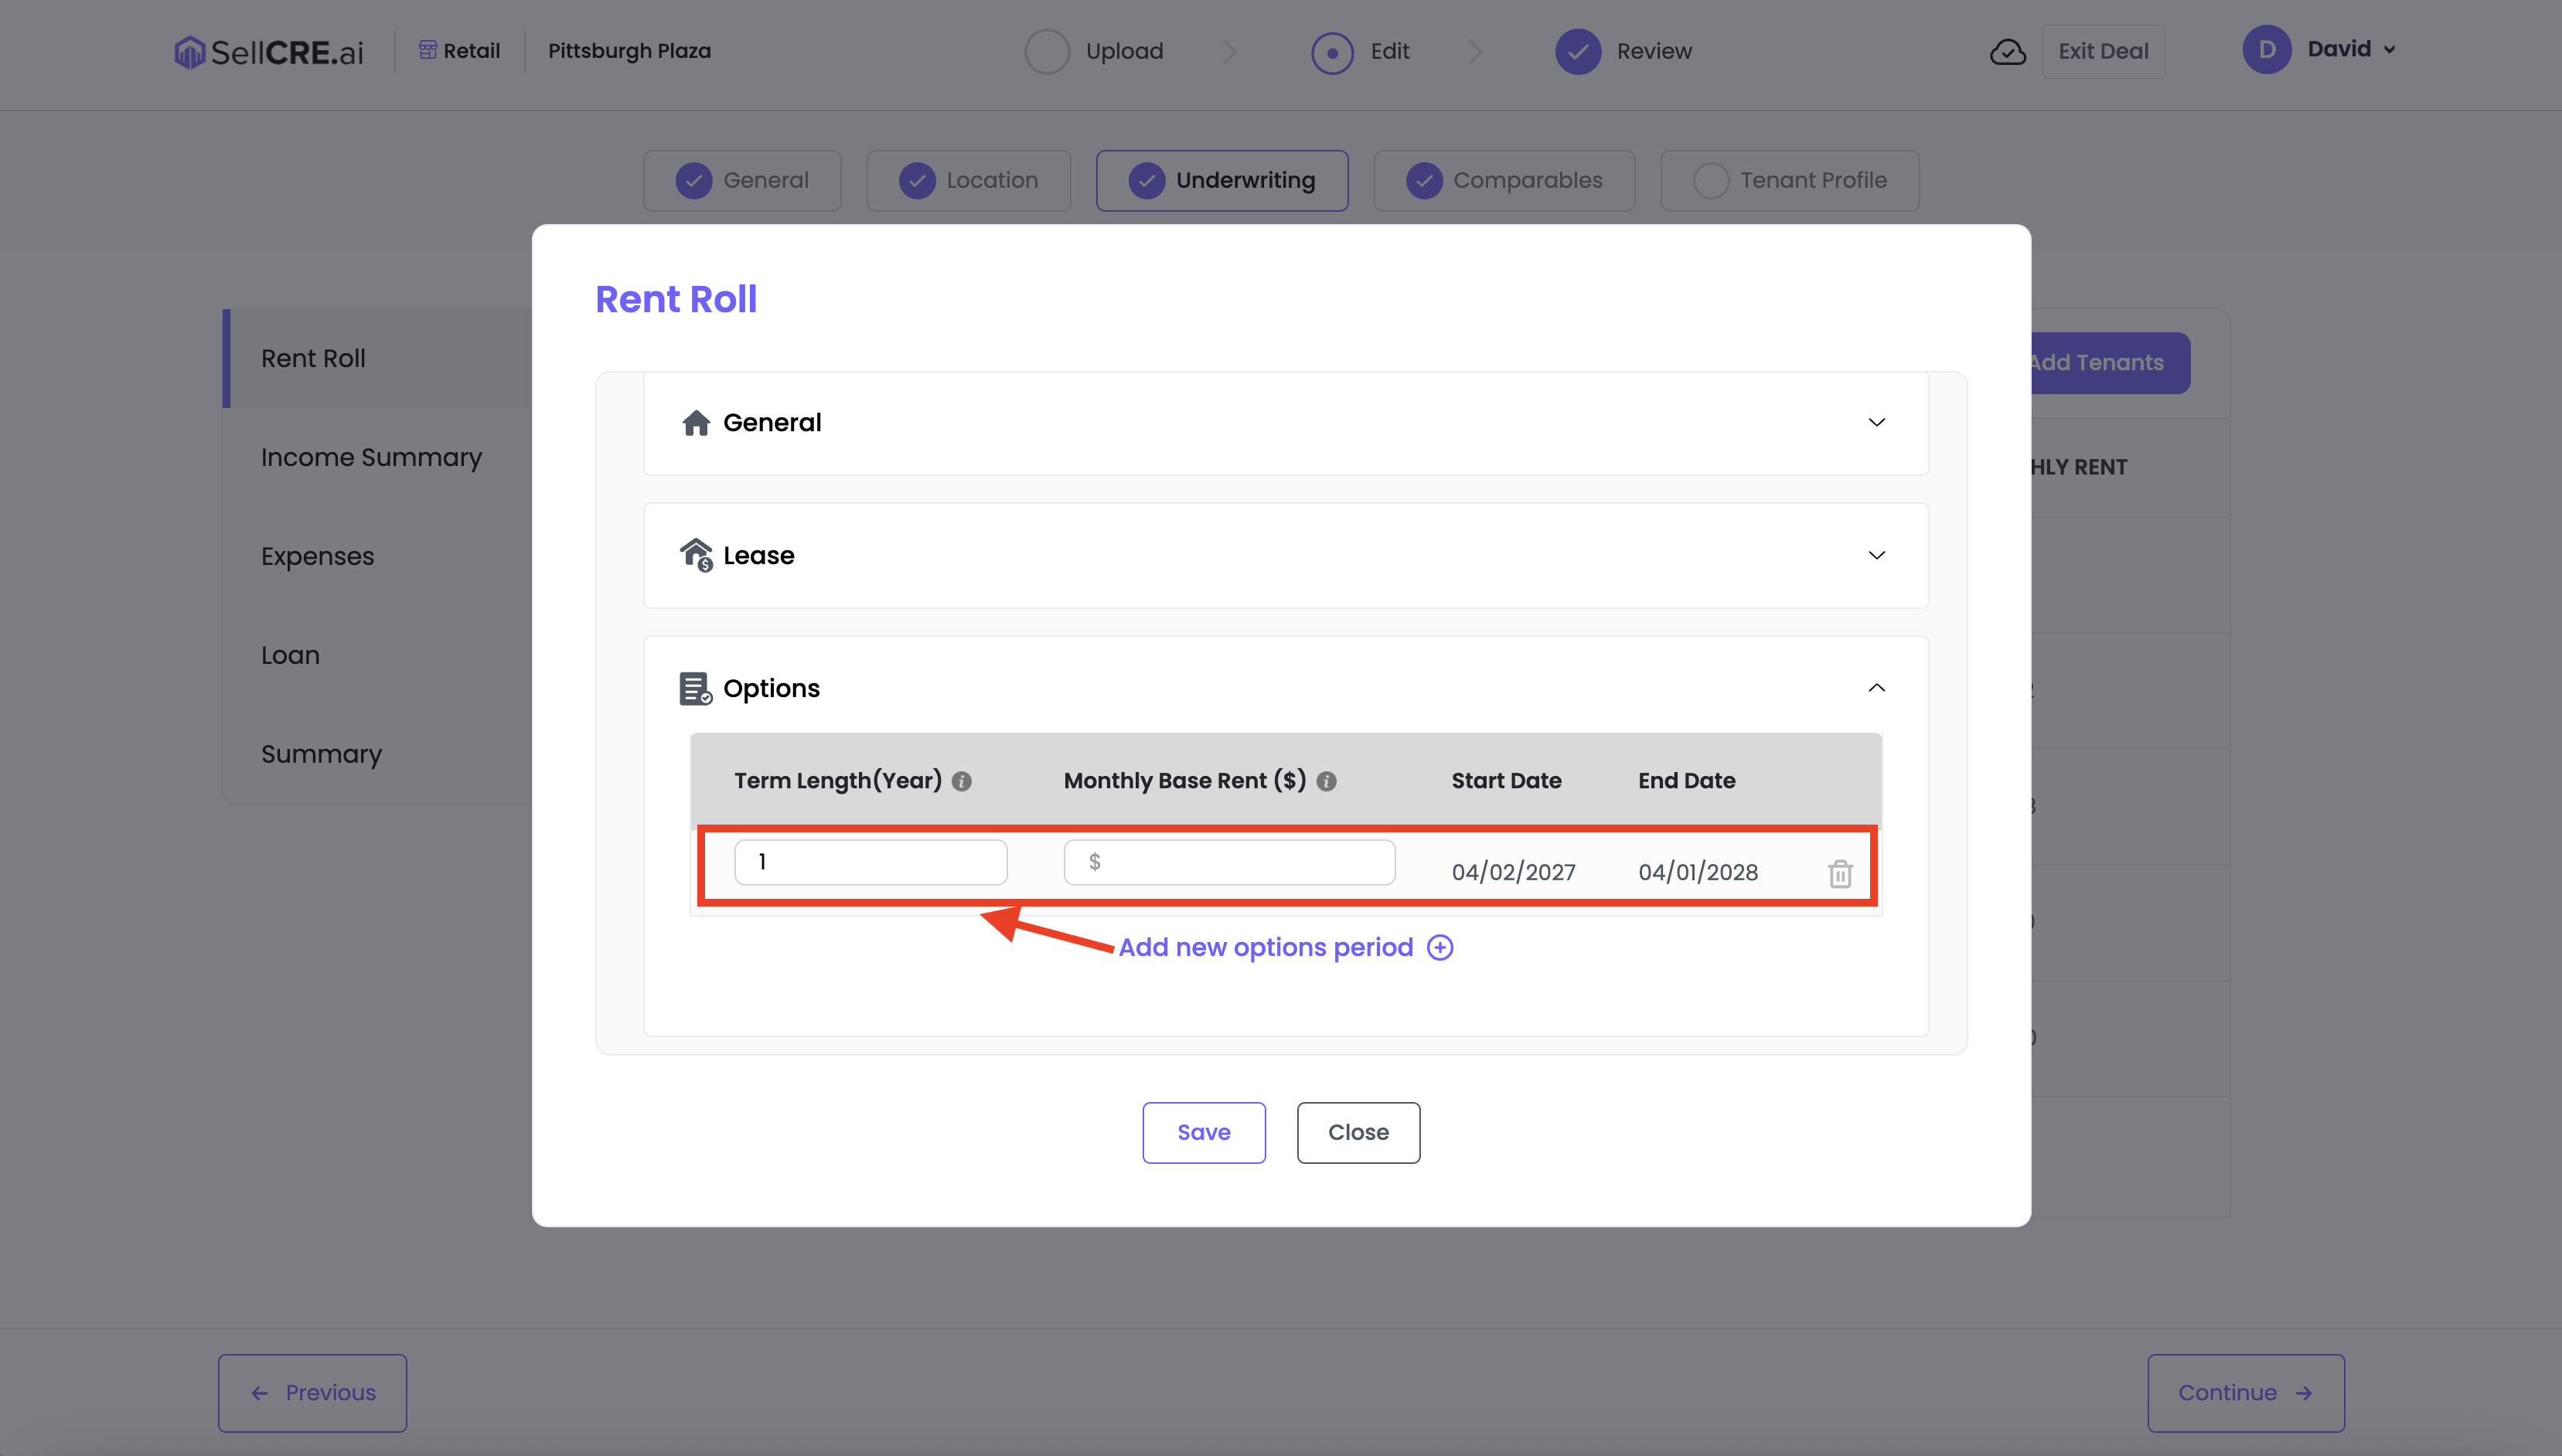Click the Term Length input field
The width and height of the screenshot is (2562, 1456).
click(x=870, y=862)
